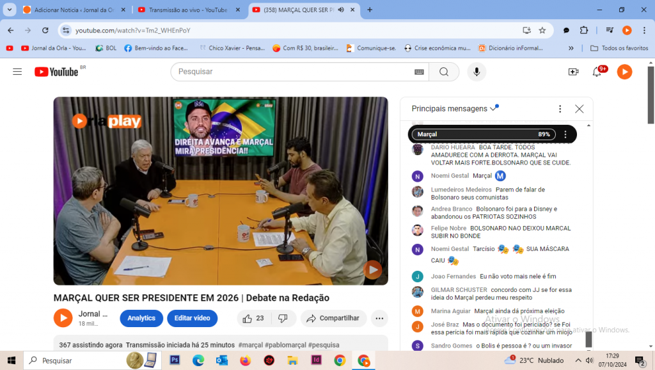The width and height of the screenshot is (655, 370).
Task: Open the BOL bookmark
Action: point(106,48)
